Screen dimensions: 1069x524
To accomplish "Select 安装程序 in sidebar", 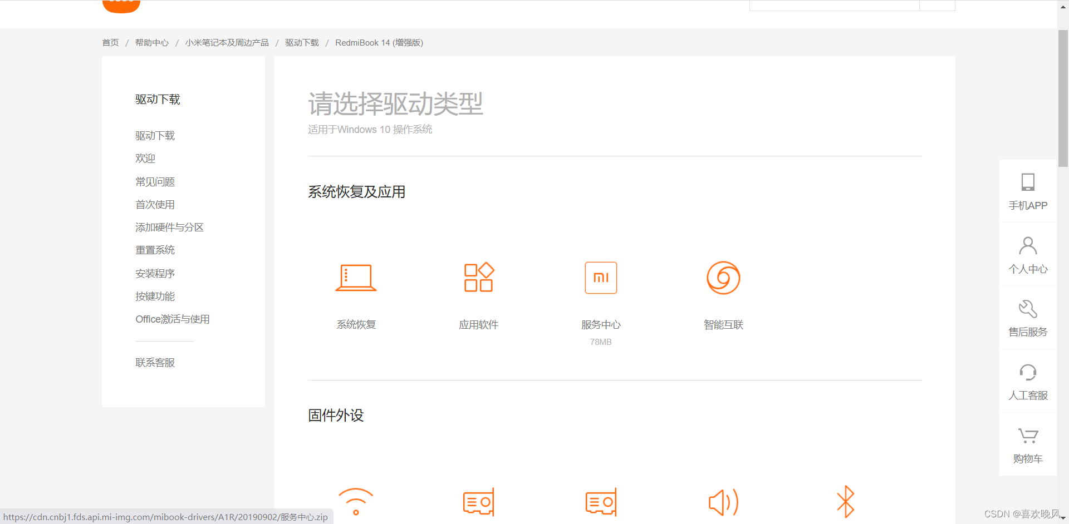I will coord(155,274).
